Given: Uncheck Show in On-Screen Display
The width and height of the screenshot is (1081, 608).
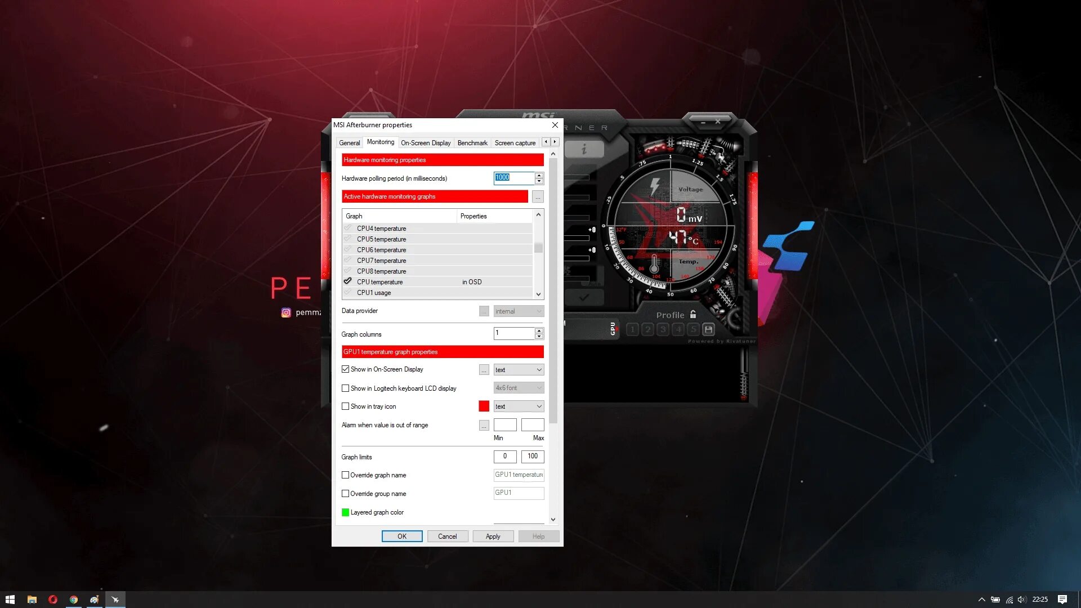Looking at the screenshot, I should pos(345,369).
